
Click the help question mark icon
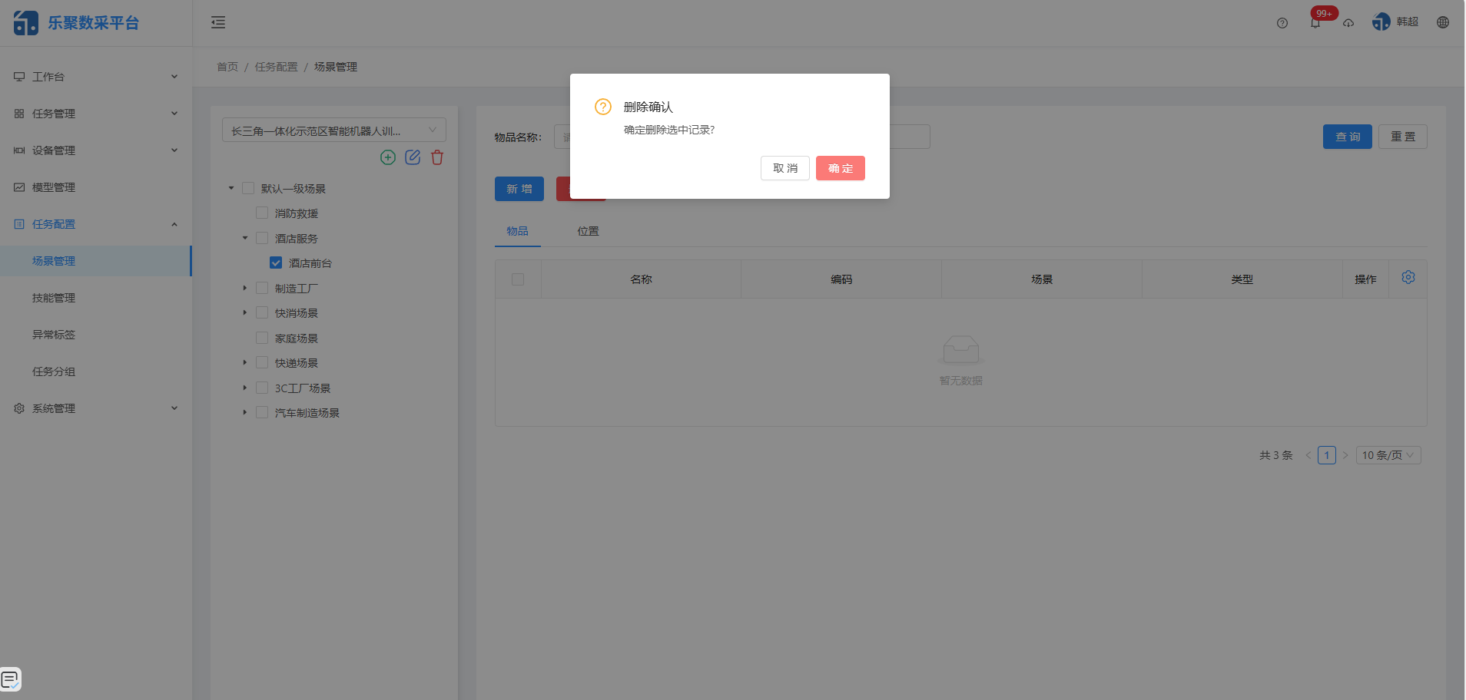pos(1282,23)
